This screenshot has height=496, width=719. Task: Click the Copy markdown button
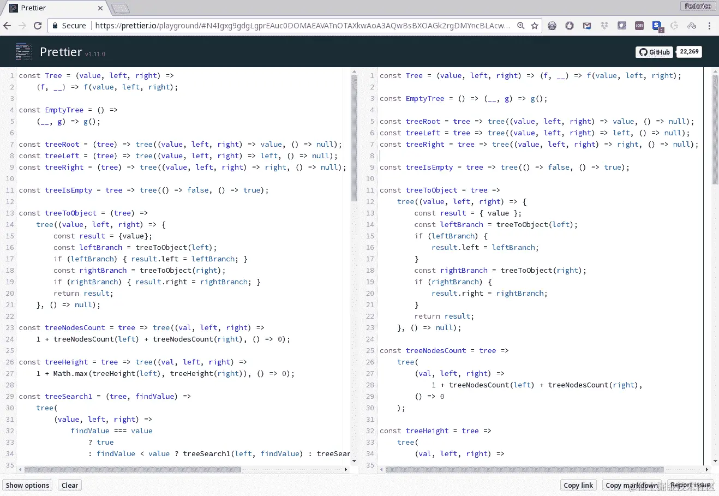632,485
